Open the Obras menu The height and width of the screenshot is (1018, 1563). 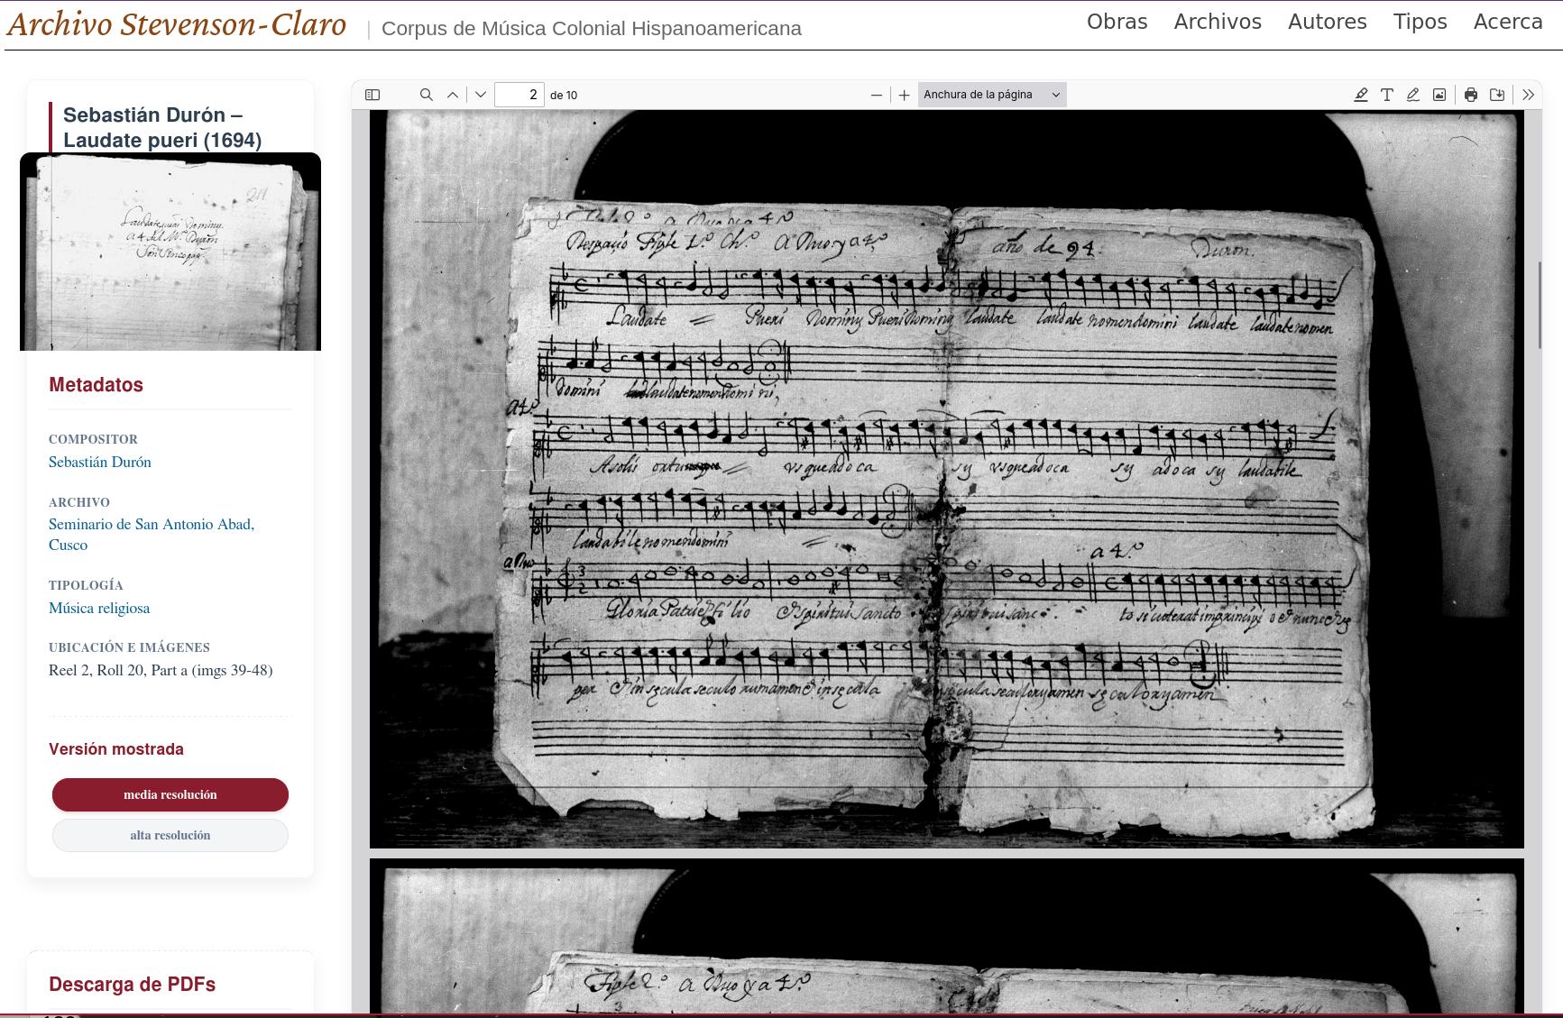[1117, 22]
